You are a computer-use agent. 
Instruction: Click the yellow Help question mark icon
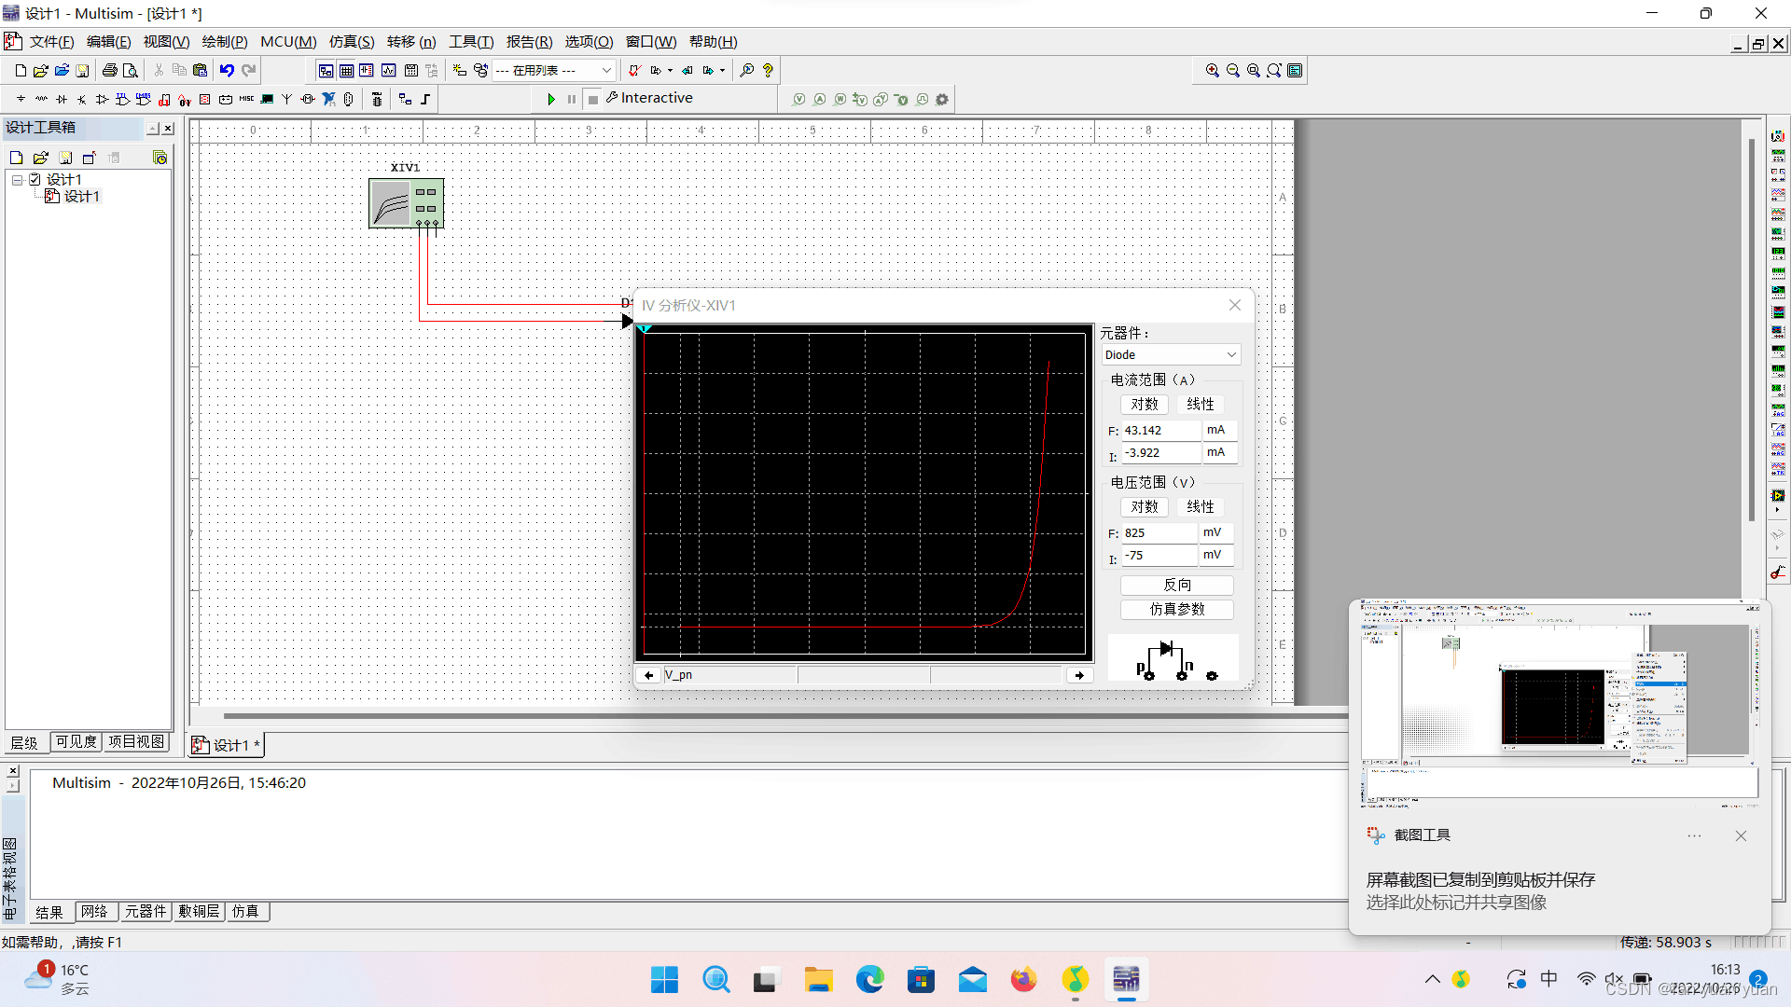768,70
